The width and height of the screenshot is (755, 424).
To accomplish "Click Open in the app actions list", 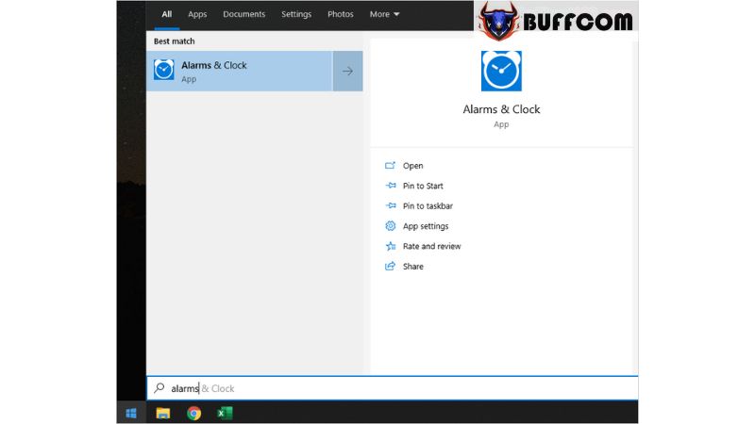I will click(x=412, y=166).
